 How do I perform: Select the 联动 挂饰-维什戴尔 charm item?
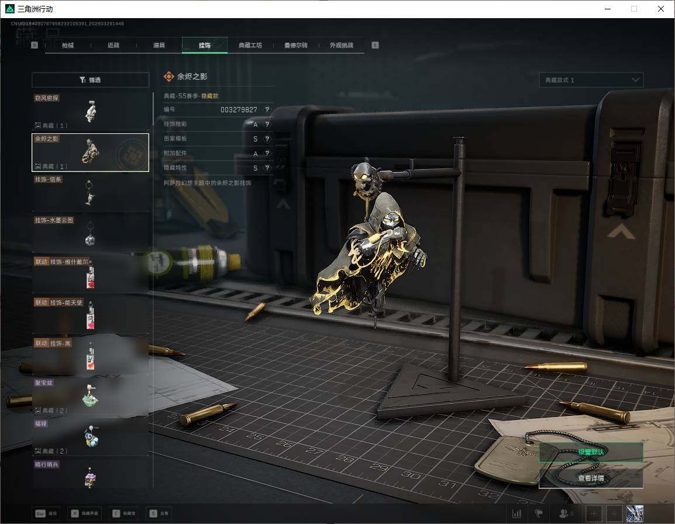click(x=91, y=275)
